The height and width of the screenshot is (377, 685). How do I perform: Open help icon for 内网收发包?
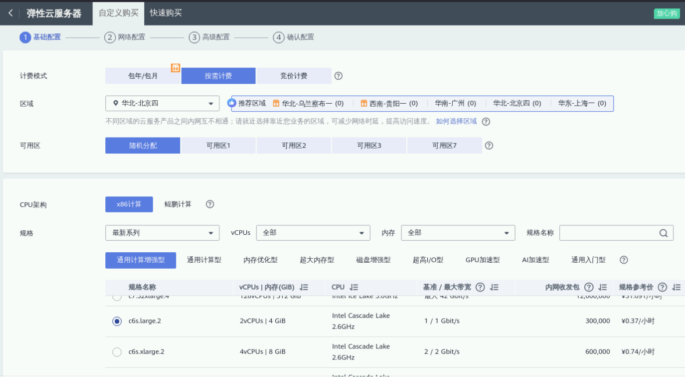pyautogui.click(x=589, y=287)
